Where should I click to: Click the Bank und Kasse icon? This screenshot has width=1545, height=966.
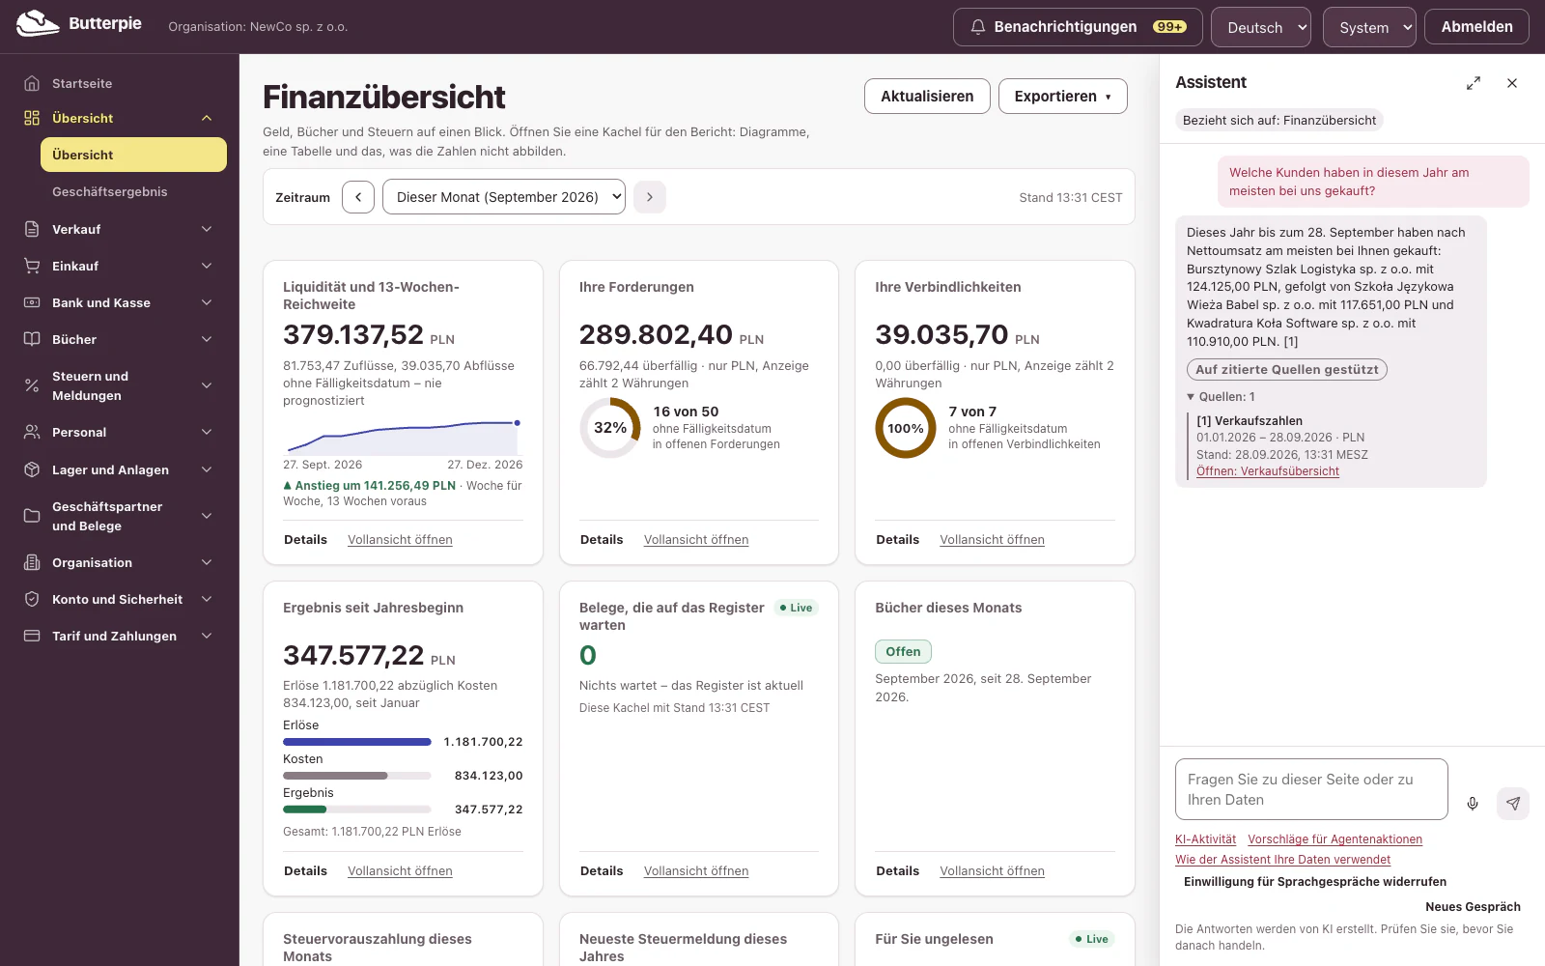pos(32,302)
